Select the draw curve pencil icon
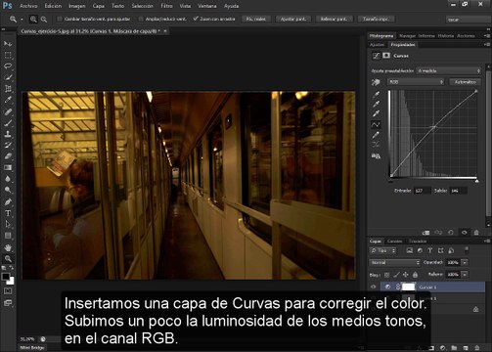The image size is (492, 352). tap(376, 135)
